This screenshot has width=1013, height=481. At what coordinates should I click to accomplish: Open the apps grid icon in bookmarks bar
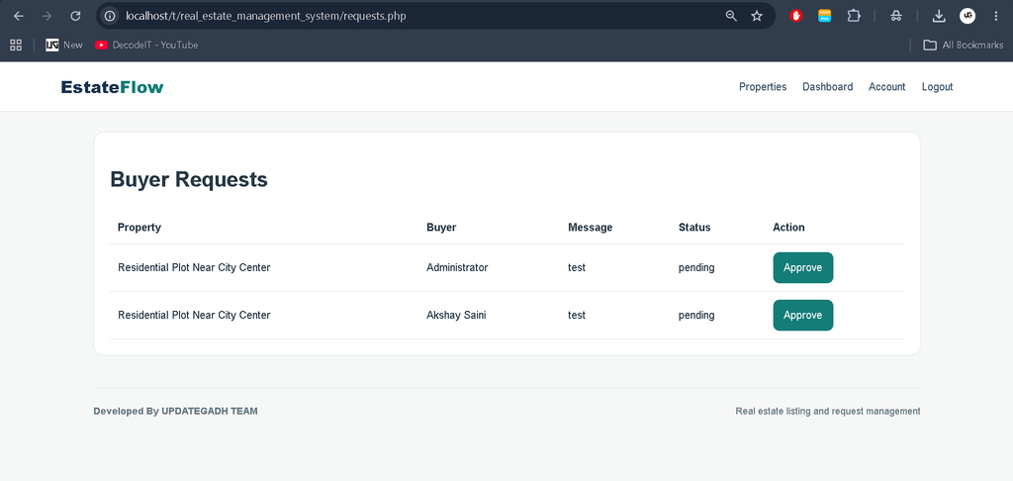tap(16, 45)
